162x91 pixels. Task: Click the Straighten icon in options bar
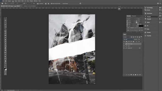pyautogui.click(x=38, y=4)
